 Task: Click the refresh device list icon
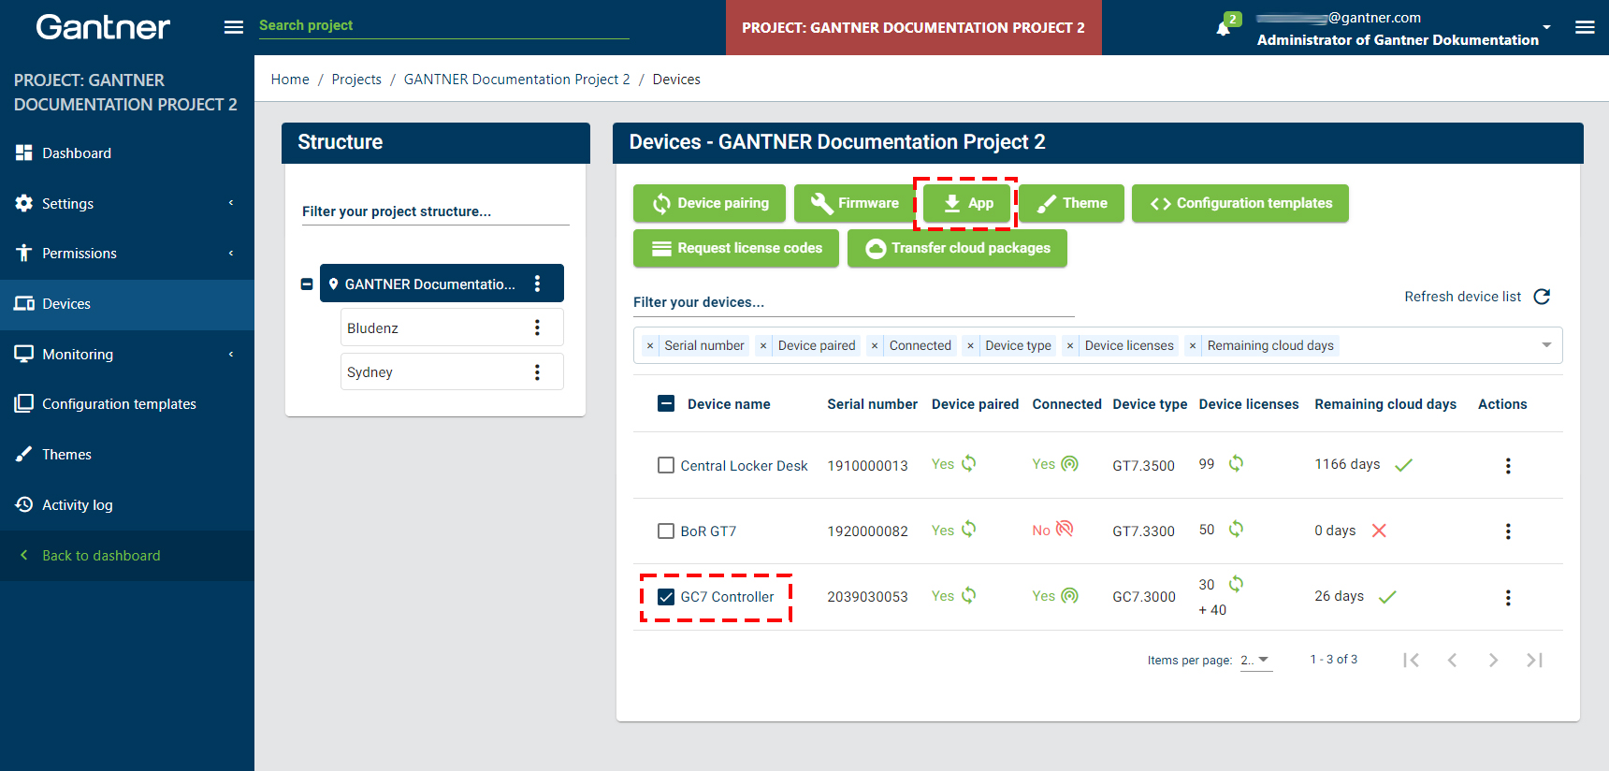1543,297
